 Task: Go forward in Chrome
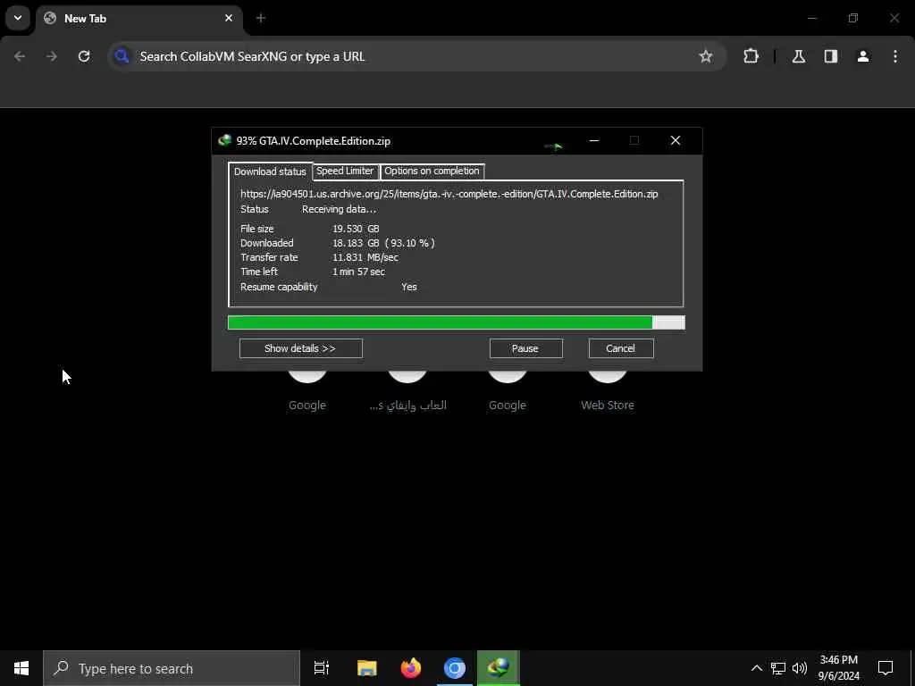click(52, 56)
